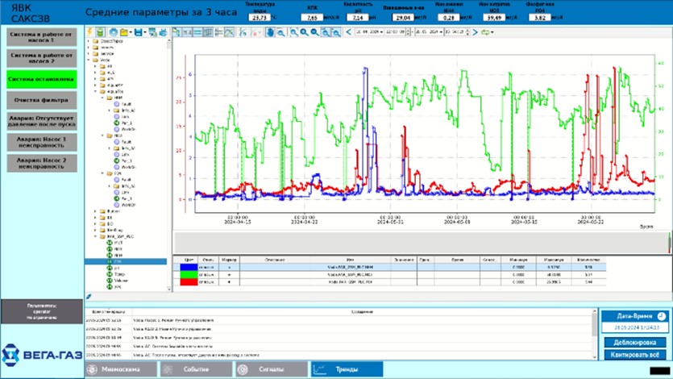673x379 pixels.
Task: Switch to the Мнемосхема tab
Action: [x=121, y=369]
